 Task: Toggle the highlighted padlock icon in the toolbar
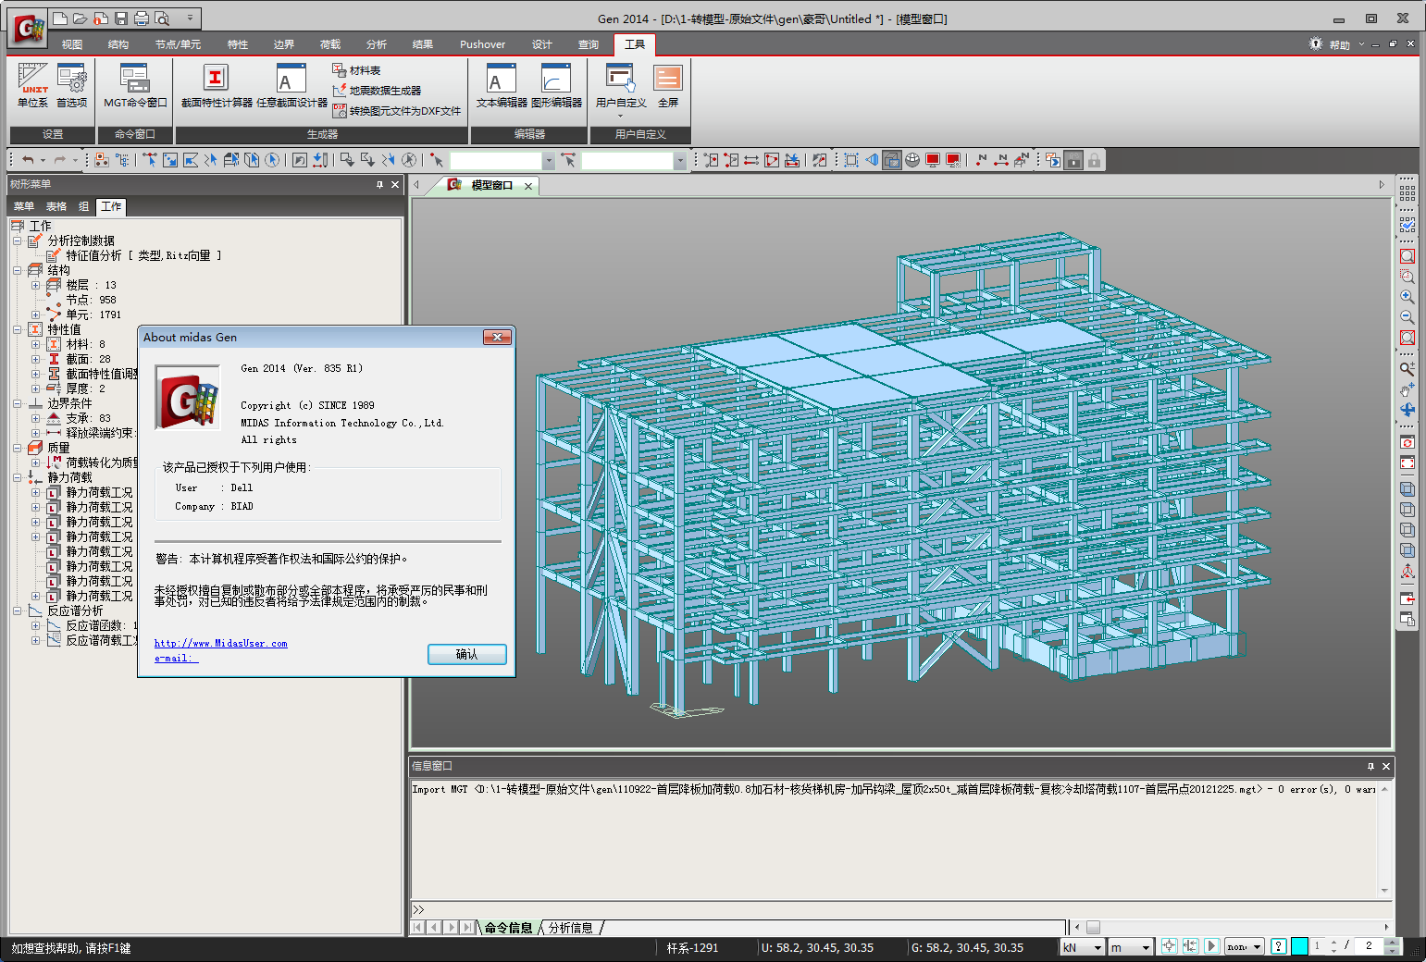click(x=1073, y=160)
